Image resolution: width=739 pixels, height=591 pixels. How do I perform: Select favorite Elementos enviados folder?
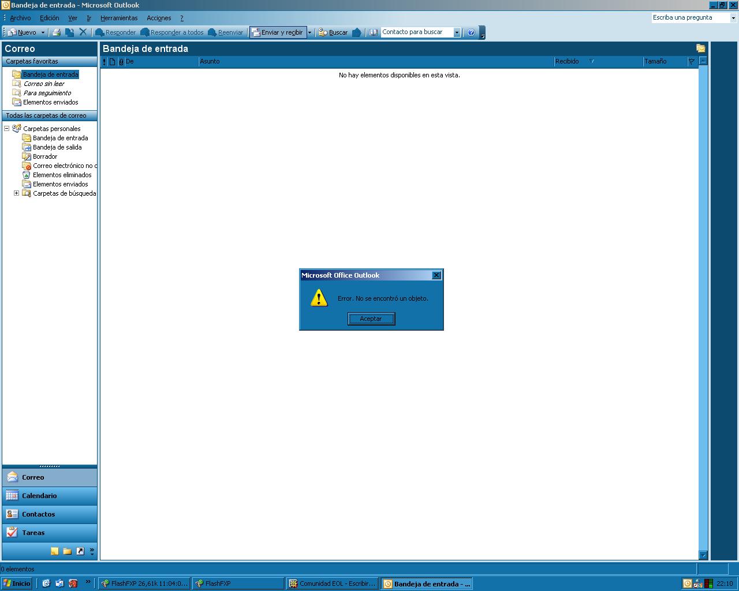51,102
